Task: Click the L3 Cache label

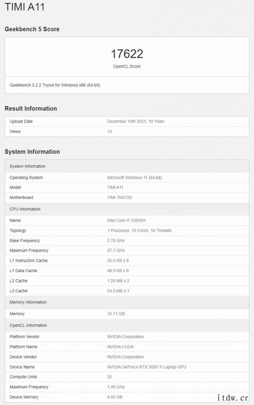Action: [18, 291]
